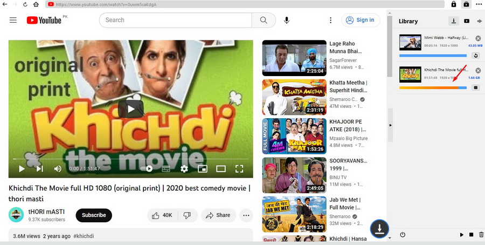Click the Jab We Met video title
This screenshot has width=485, height=245.
345,203
